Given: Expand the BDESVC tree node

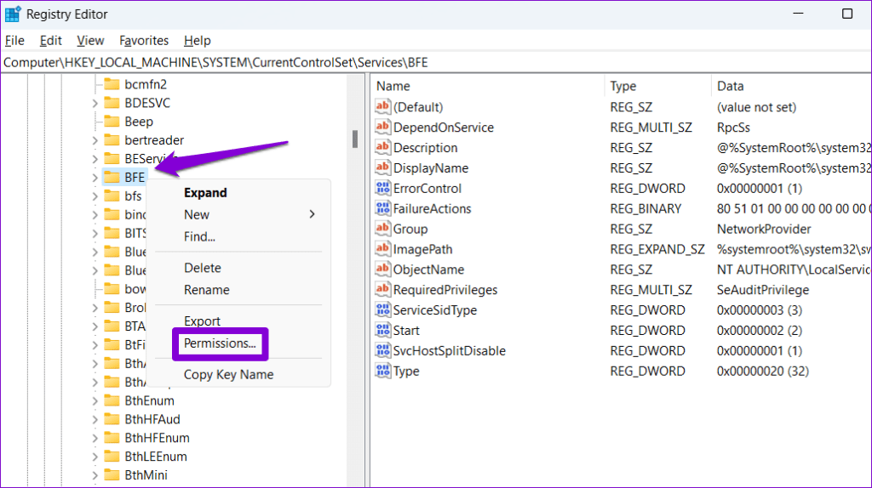Looking at the screenshot, I should (95, 103).
